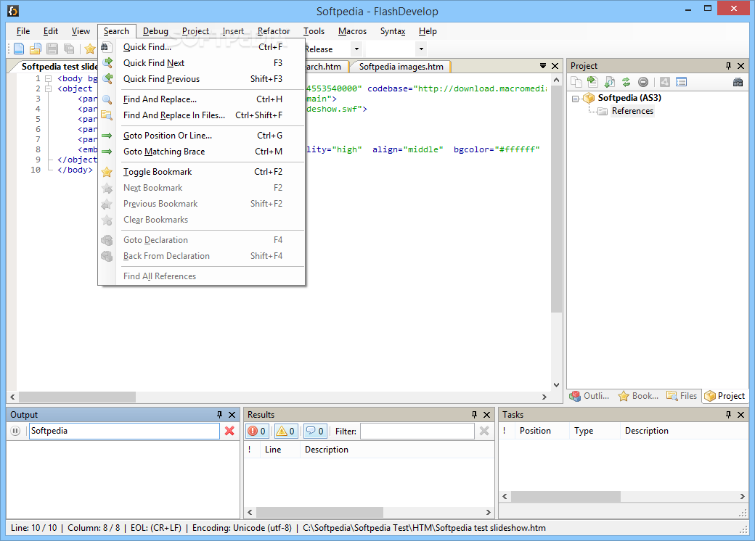Viewport: 755px width, 541px height.
Task: Close the Tasks panel
Action: pos(741,415)
